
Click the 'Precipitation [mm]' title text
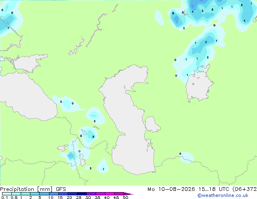click(26, 189)
